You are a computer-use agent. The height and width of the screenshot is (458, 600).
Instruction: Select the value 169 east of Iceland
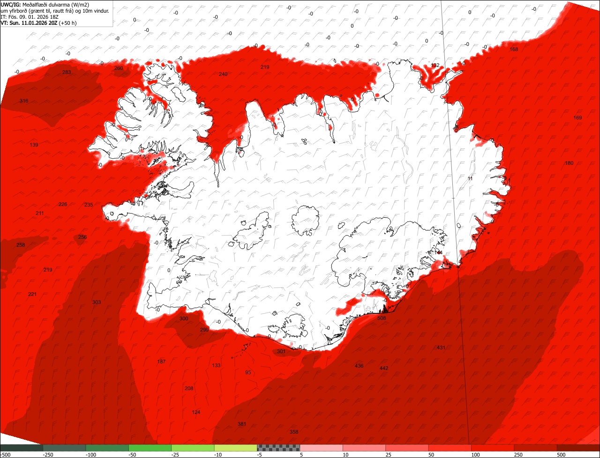577,118
